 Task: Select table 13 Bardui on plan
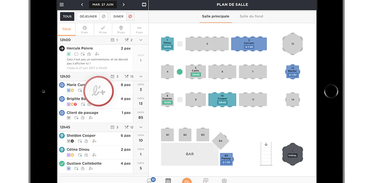(x=293, y=72)
